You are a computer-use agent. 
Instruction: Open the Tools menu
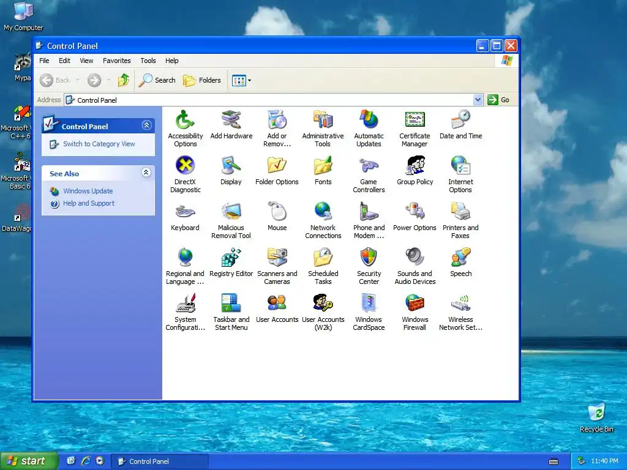point(148,61)
